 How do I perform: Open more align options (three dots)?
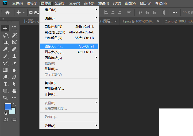pos(175,13)
